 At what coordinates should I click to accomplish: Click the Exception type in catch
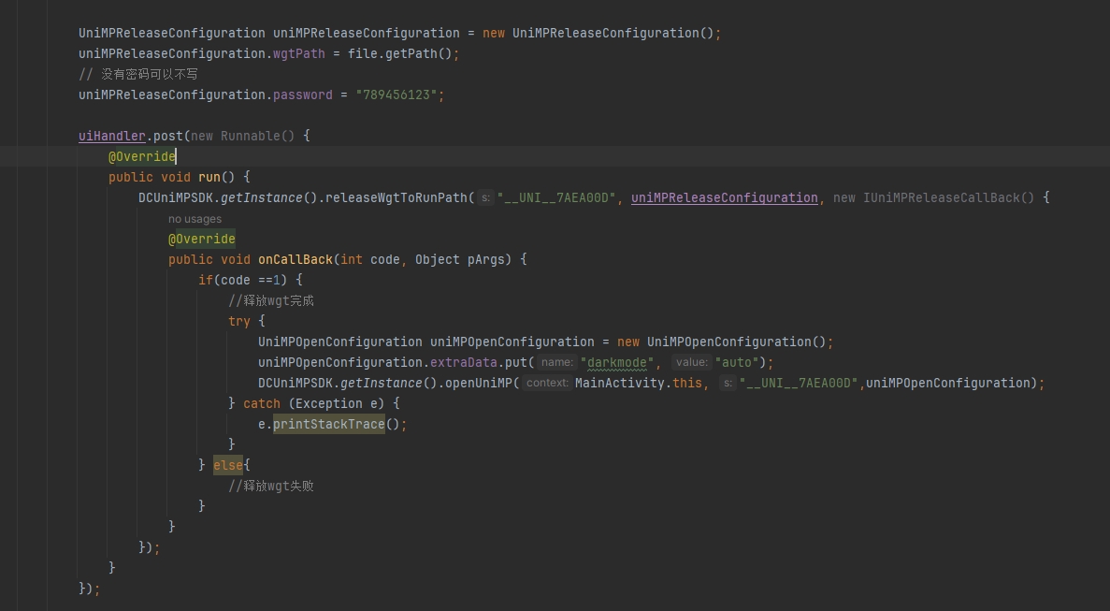click(x=328, y=403)
